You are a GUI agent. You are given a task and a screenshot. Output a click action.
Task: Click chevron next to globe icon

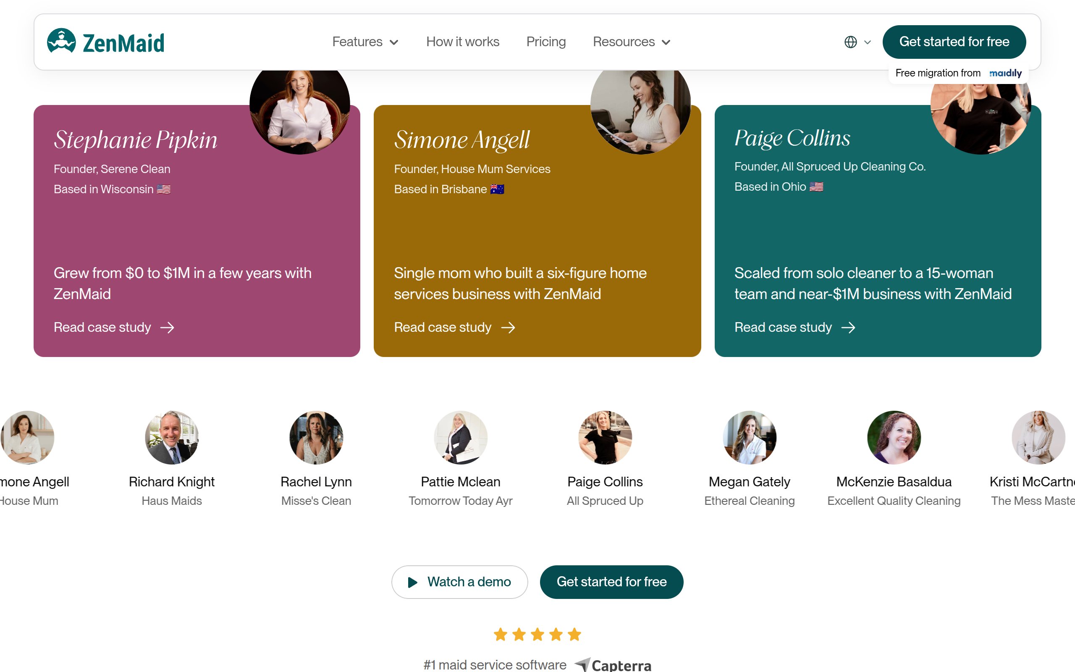(868, 42)
